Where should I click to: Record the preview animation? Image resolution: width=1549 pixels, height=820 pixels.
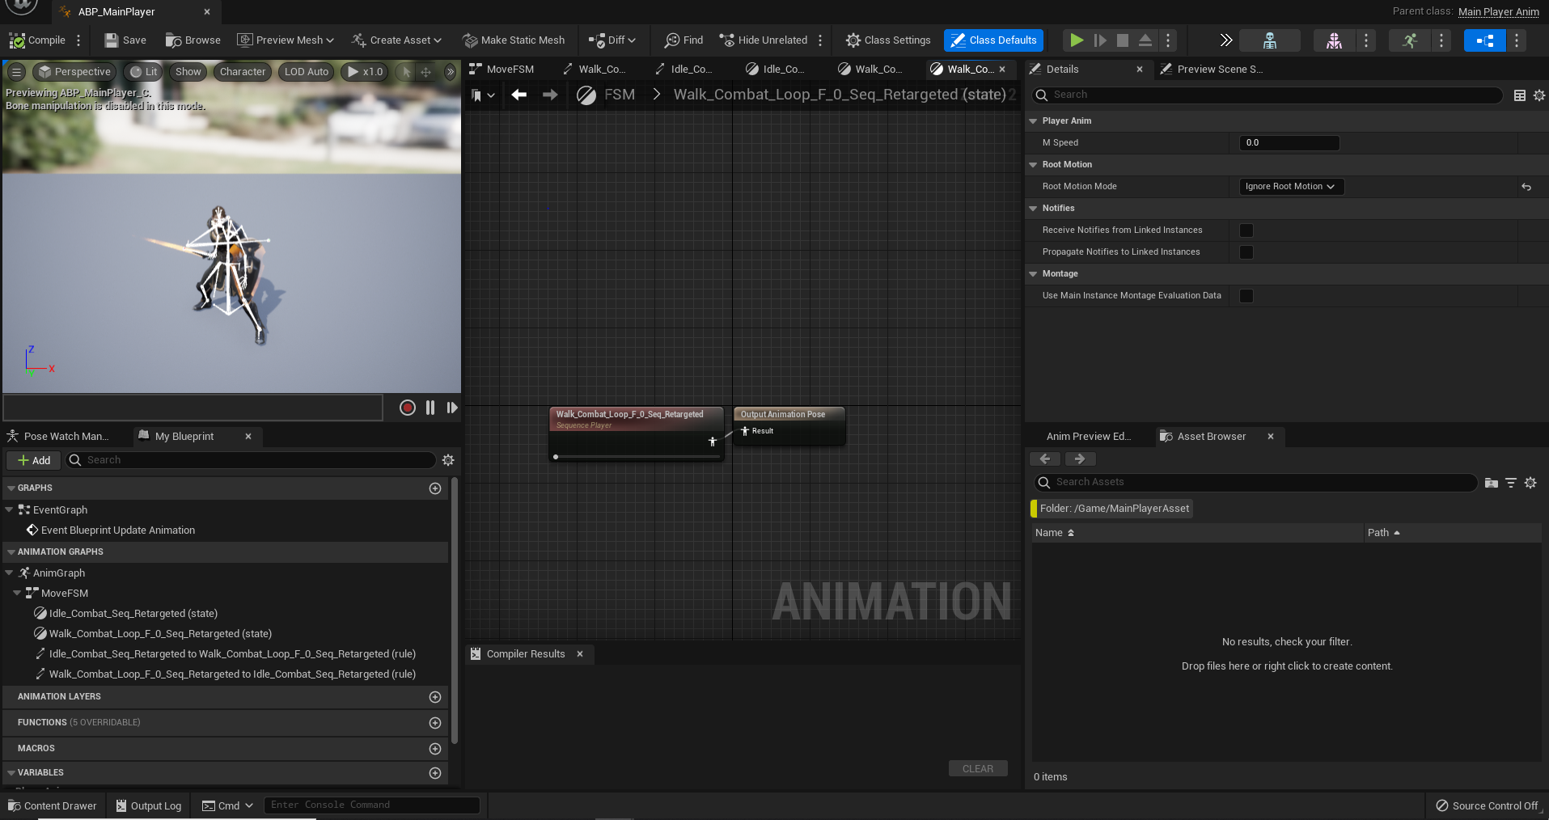(x=408, y=408)
